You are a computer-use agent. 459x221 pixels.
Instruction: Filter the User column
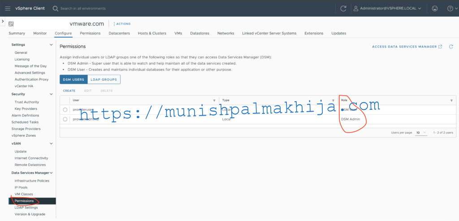click(x=214, y=100)
